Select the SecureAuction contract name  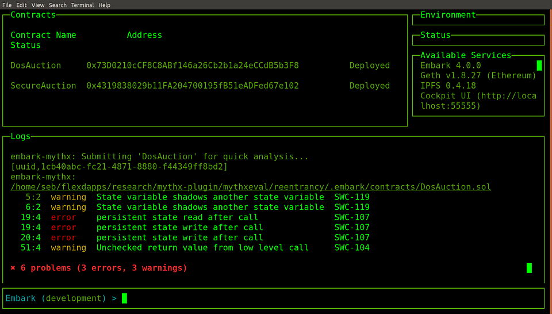[x=43, y=86]
